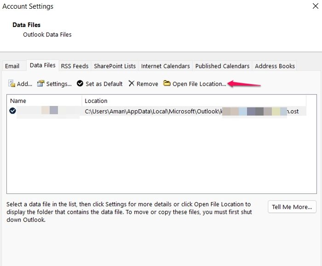This screenshot has height=266, width=322.
Task: Click the Open File Location label text
Action: 199,84
